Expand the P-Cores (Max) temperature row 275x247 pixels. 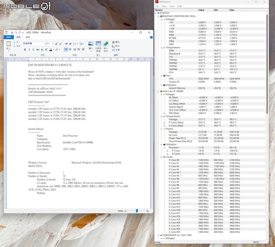click(164, 123)
